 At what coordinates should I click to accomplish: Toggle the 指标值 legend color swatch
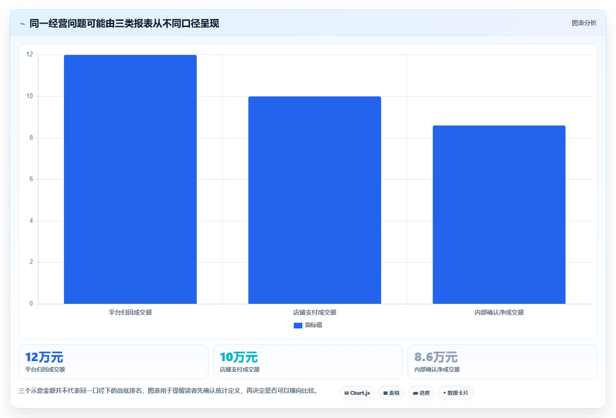click(298, 325)
